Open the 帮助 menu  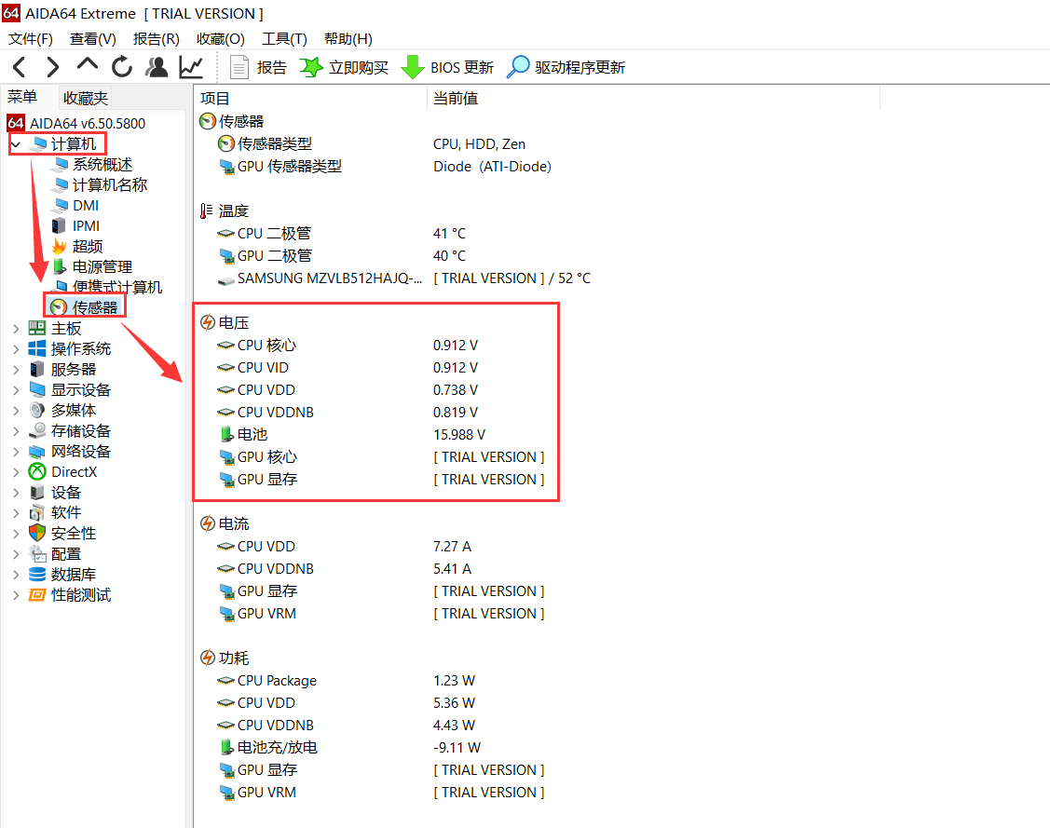pos(347,38)
